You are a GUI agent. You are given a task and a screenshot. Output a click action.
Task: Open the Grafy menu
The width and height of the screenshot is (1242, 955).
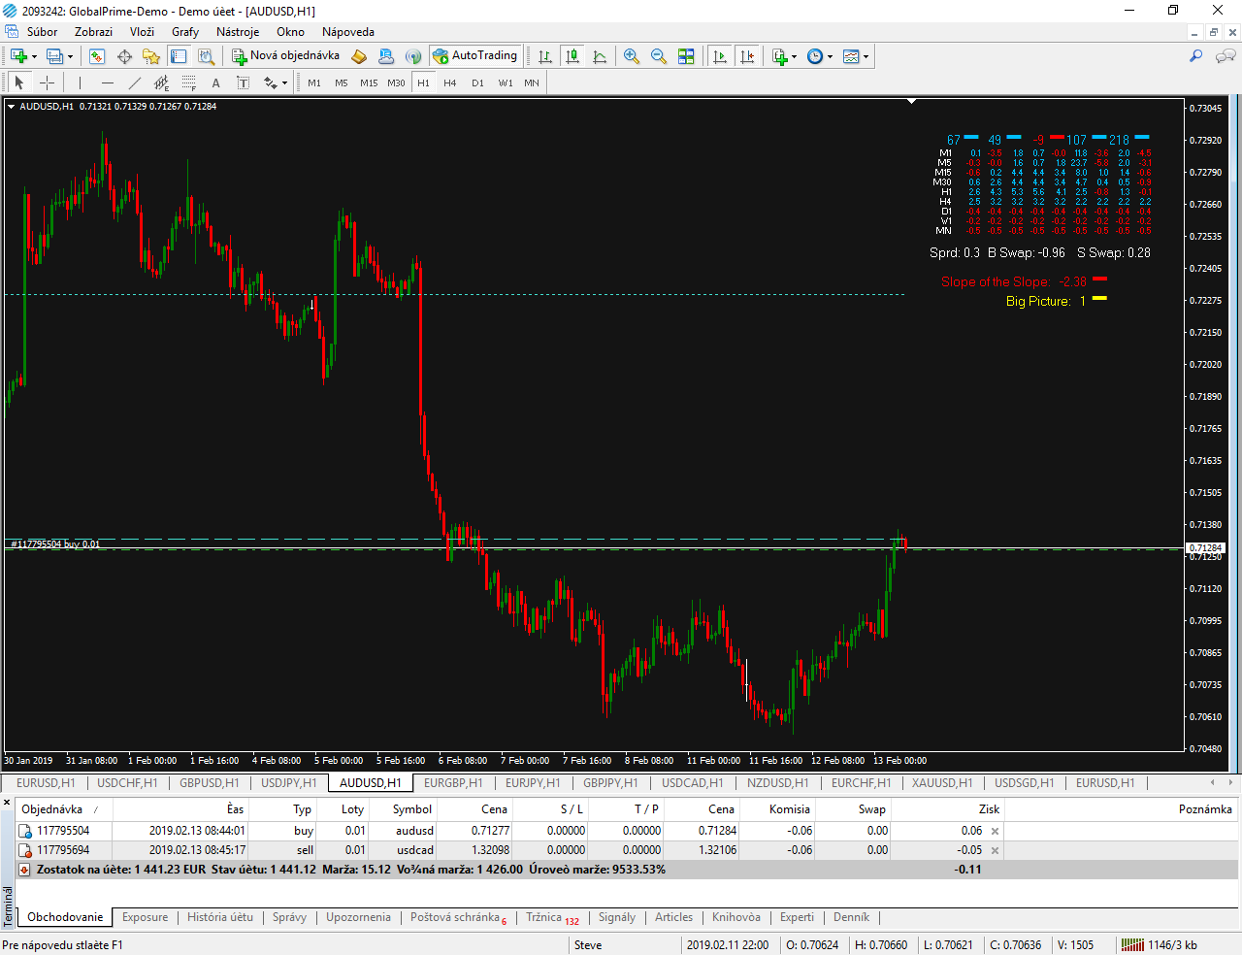point(185,32)
